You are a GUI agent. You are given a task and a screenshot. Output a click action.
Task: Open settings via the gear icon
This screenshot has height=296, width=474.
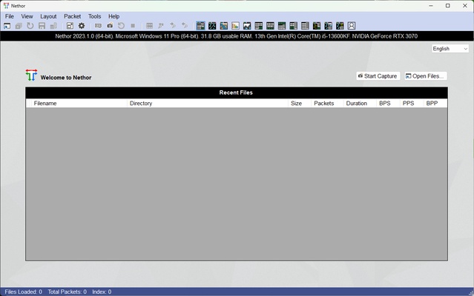coord(82,26)
